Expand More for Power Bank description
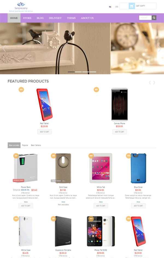The width and height of the screenshot is (164, 258). click(26, 202)
